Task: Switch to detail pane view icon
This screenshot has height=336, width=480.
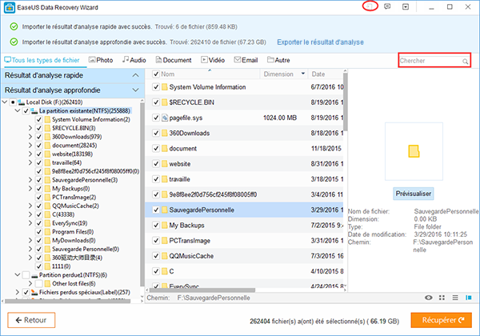Action: click(468, 298)
